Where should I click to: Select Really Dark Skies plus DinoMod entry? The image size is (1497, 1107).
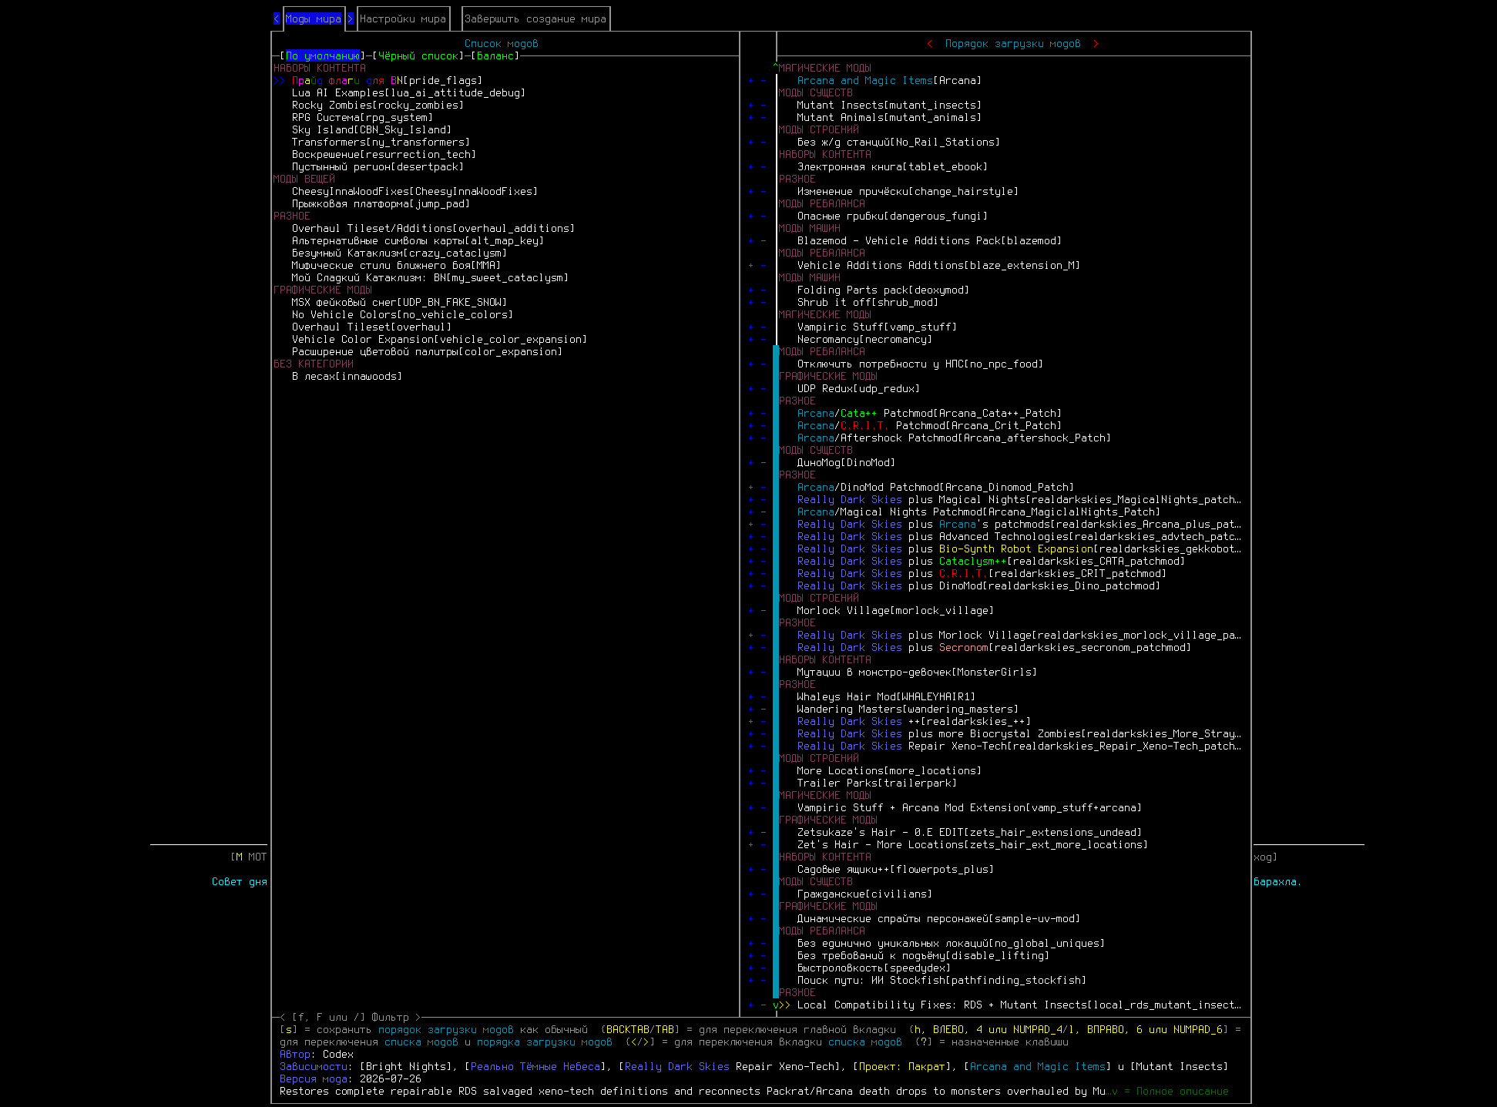coord(979,586)
